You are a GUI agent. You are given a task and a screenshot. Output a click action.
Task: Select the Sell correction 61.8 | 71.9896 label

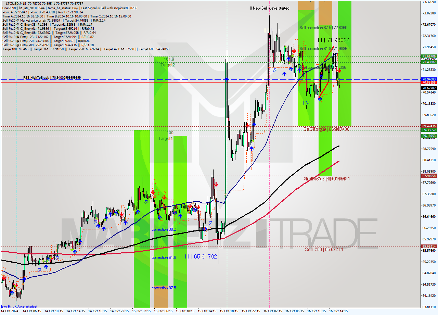click(323, 49)
